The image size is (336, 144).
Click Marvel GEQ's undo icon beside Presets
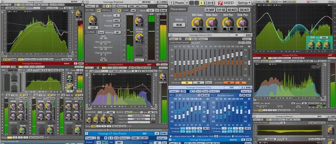point(180,39)
